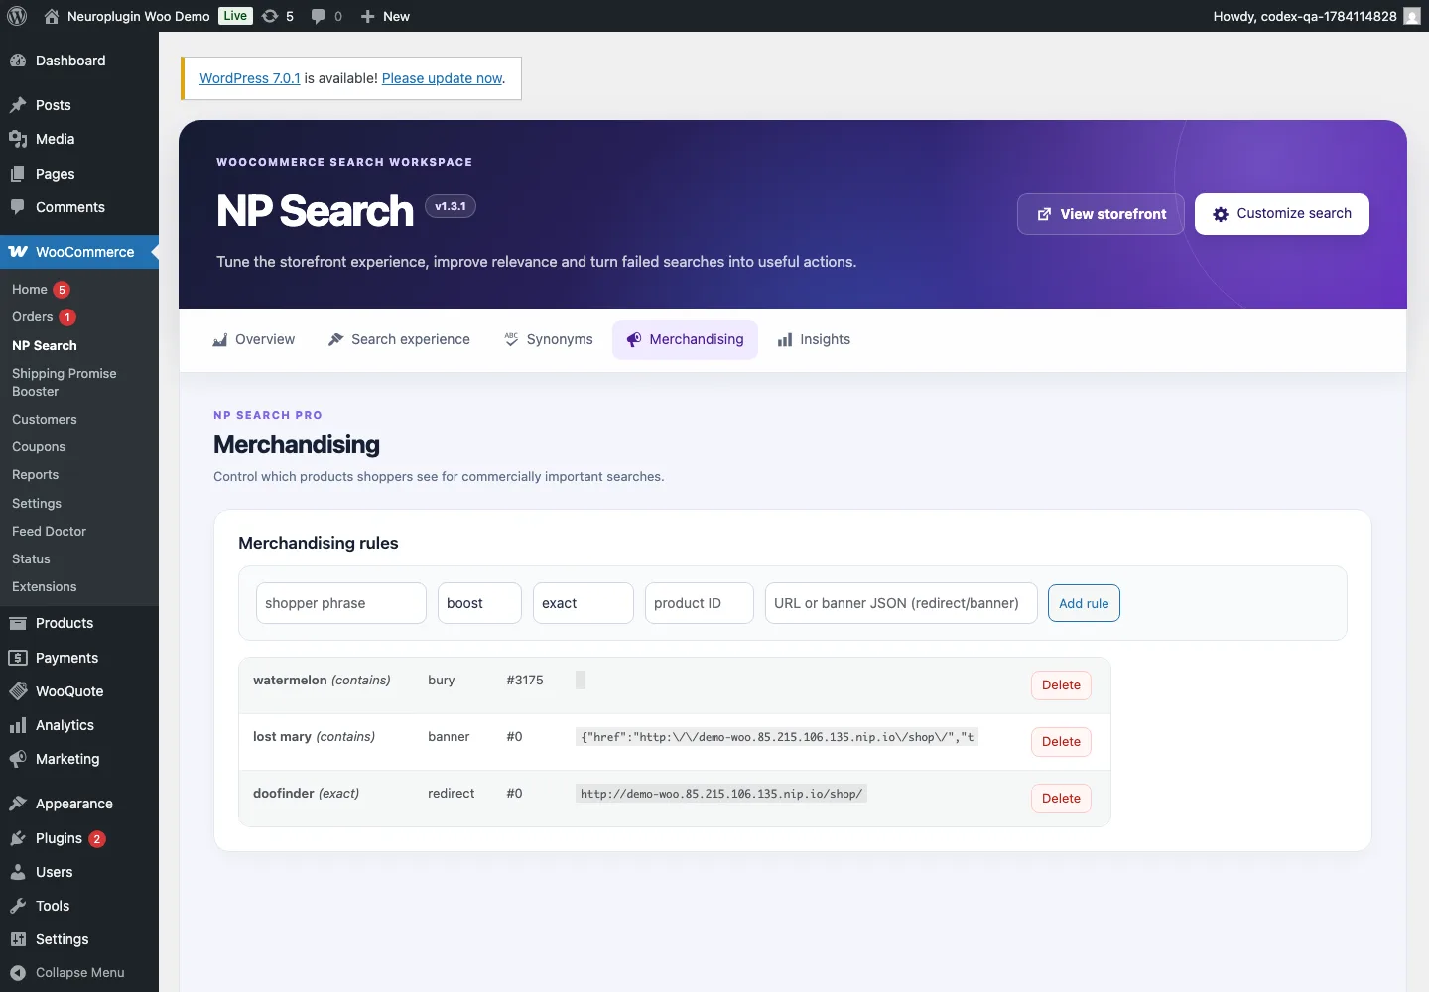Viewport: 1429px width, 992px height.
Task: Click the v1.3.1 version badge
Action: 451,206
